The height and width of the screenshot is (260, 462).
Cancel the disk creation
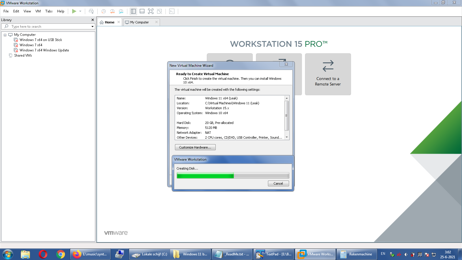pos(278,183)
